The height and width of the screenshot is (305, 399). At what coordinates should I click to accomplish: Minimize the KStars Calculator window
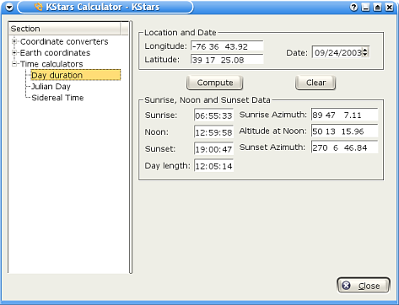pos(365,7)
